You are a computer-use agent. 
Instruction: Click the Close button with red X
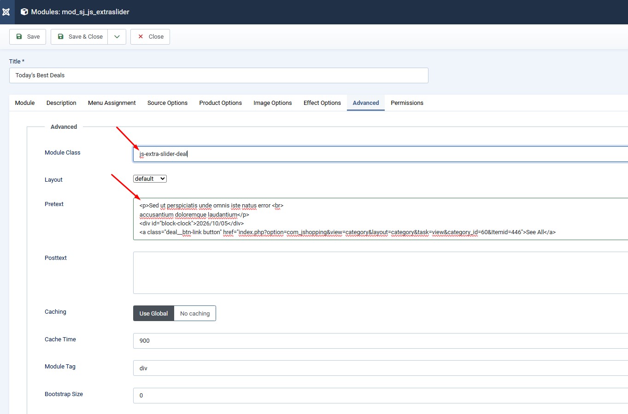pyautogui.click(x=150, y=37)
